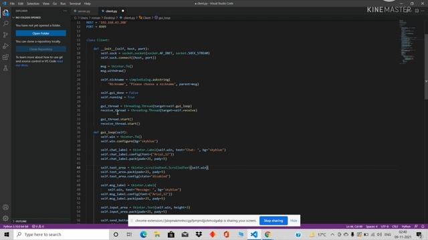The height and width of the screenshot is (240, 428).
Task: Select Python interpreter version in status bar
Action: [x=15, y=227]
